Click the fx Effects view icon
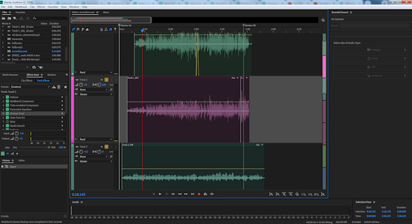412x224 pixels. click(78, 29)
